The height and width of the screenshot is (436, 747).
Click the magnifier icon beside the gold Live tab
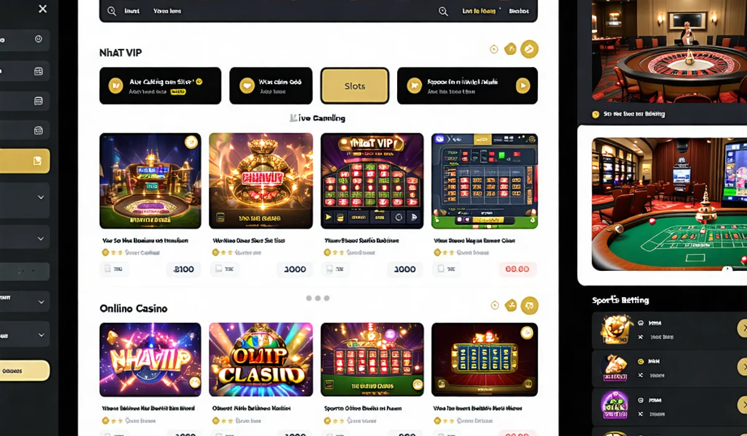click(443, 11)
